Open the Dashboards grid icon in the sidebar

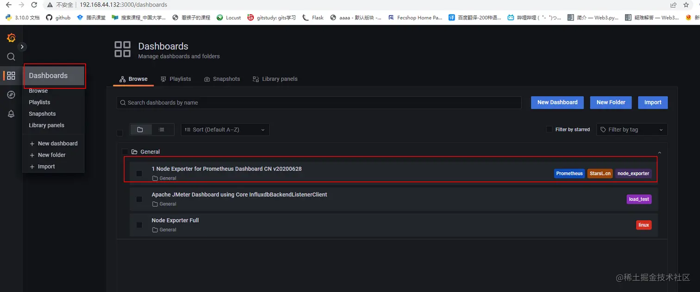11,75
